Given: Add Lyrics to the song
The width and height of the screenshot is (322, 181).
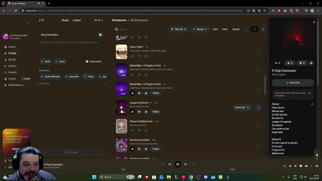Looking at the screenshot, I should click(x=60, y=61).
